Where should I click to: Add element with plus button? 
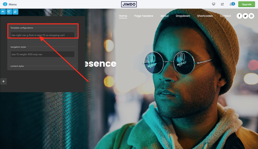tap(3, 81)
